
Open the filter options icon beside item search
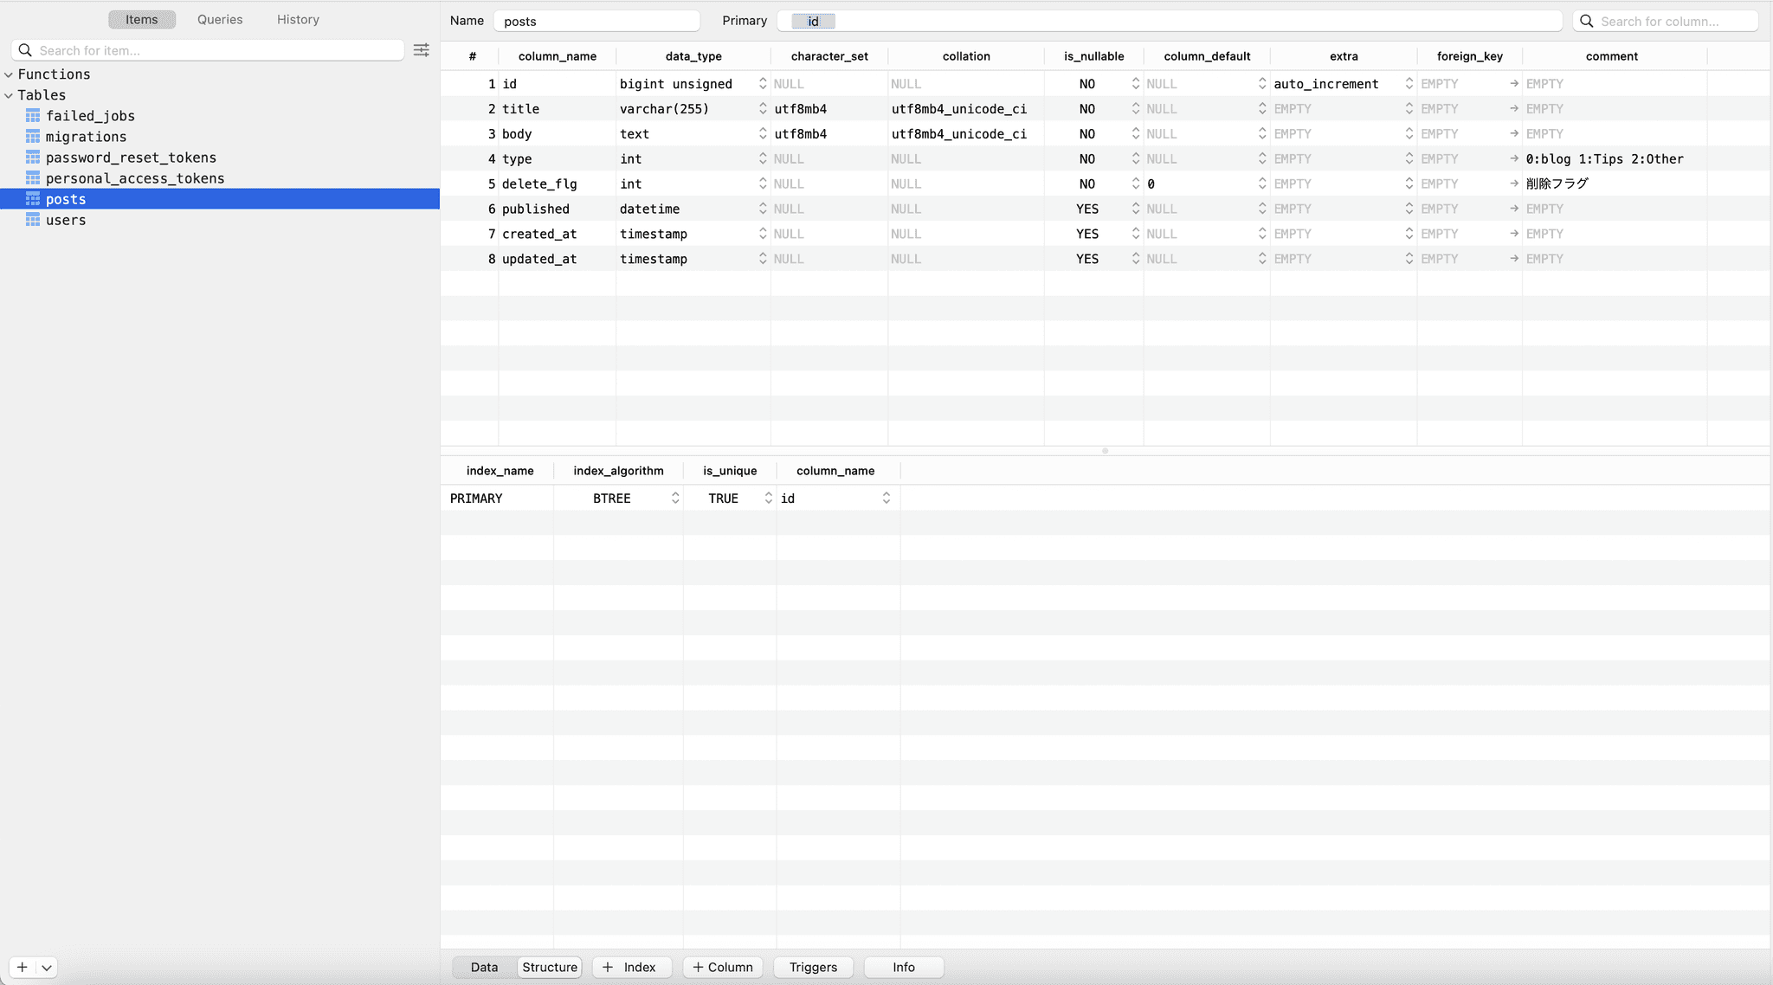point(422,49)
